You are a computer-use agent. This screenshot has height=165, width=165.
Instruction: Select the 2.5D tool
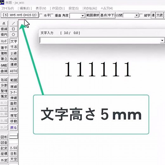point(14,148)
